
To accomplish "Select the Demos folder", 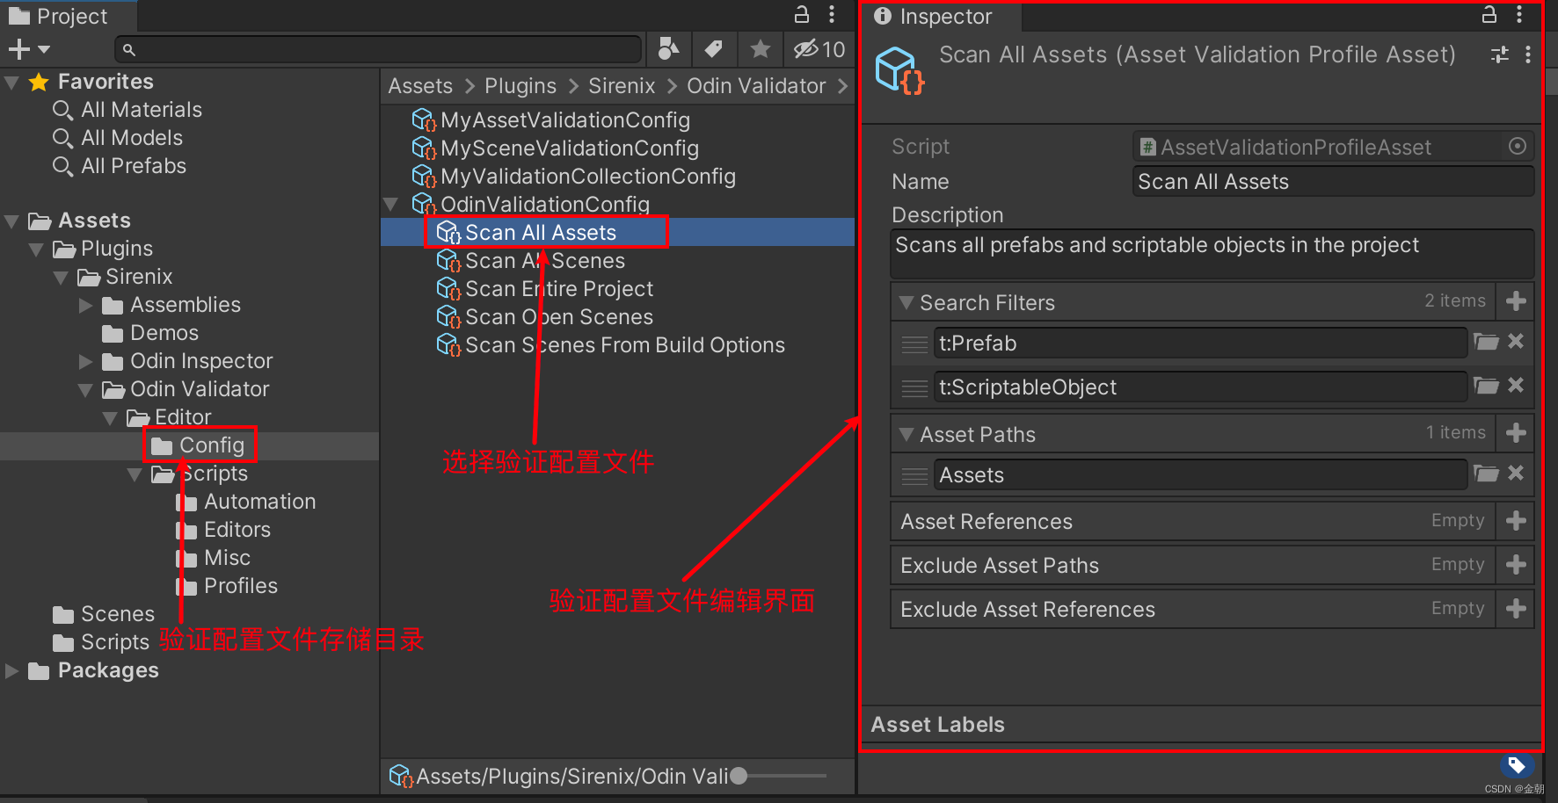I will (x=164, y=333).
